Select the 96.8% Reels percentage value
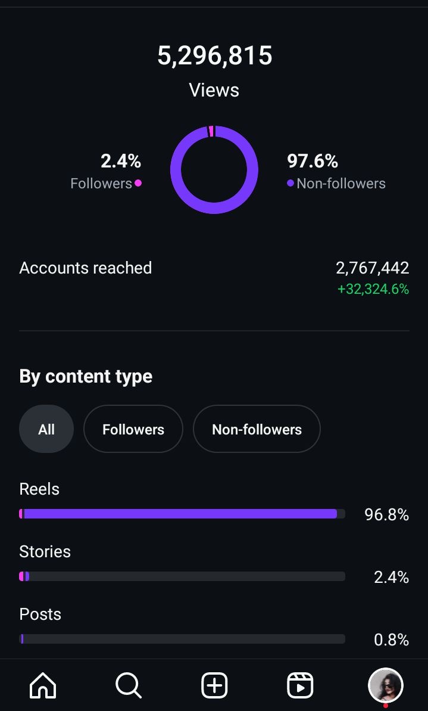 (x=386, y=515)
